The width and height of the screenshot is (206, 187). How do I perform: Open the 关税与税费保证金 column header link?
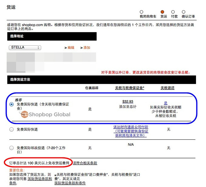[x=129, y=88]
